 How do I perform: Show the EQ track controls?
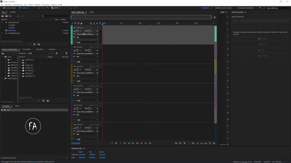pyautogui.click(x=81, y=23)
